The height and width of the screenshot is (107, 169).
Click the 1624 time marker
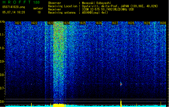67,23
